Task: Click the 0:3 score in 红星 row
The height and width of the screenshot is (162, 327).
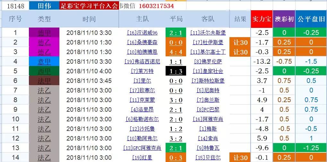Action: tap(176, 158)
